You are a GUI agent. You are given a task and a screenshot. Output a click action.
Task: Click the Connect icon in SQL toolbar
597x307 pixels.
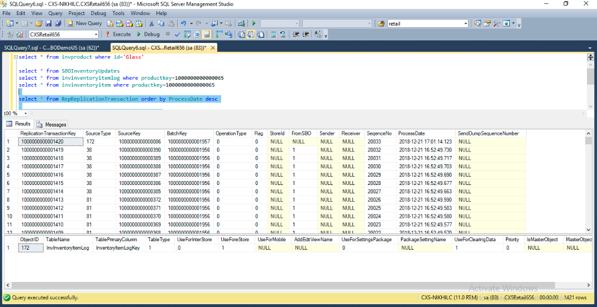pos(10,34)
